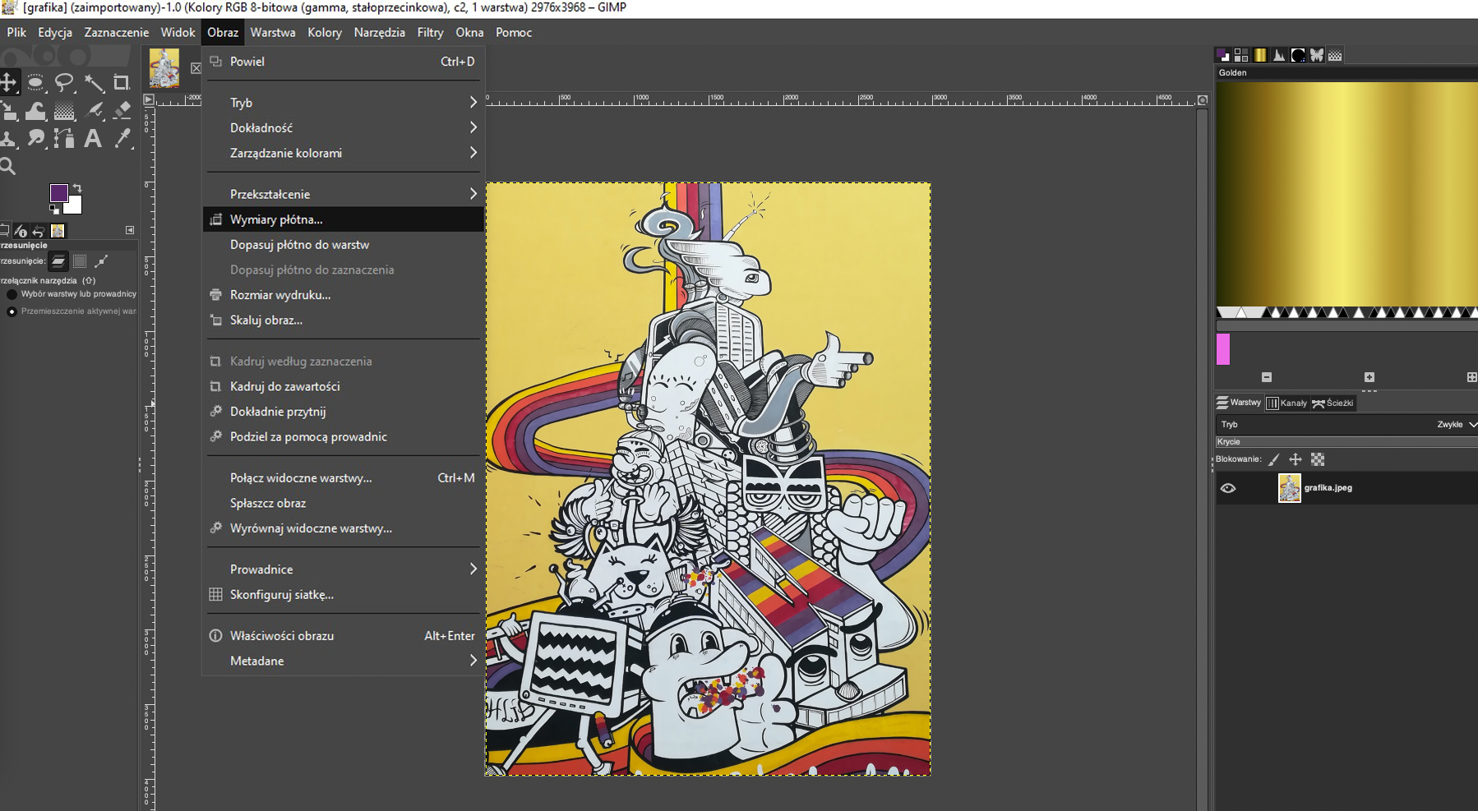This screenshot has width=1478, height=811.
Task: Switch to the Ścieżki tab
Action: click(1333, 403)
